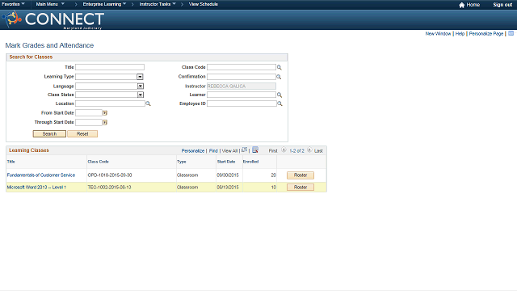
Task: Click Personalize Page link
Action: (486, 34)
